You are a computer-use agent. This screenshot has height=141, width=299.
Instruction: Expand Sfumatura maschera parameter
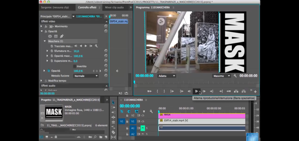pyautogui.click(x=47, y=51)
